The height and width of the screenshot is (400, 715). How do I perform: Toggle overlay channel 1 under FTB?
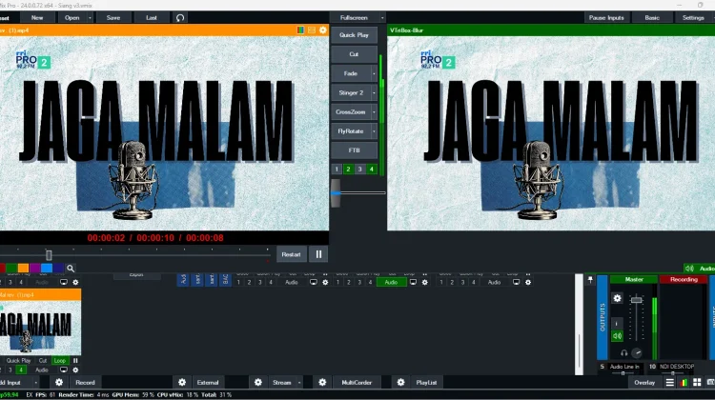pos(337,169)
